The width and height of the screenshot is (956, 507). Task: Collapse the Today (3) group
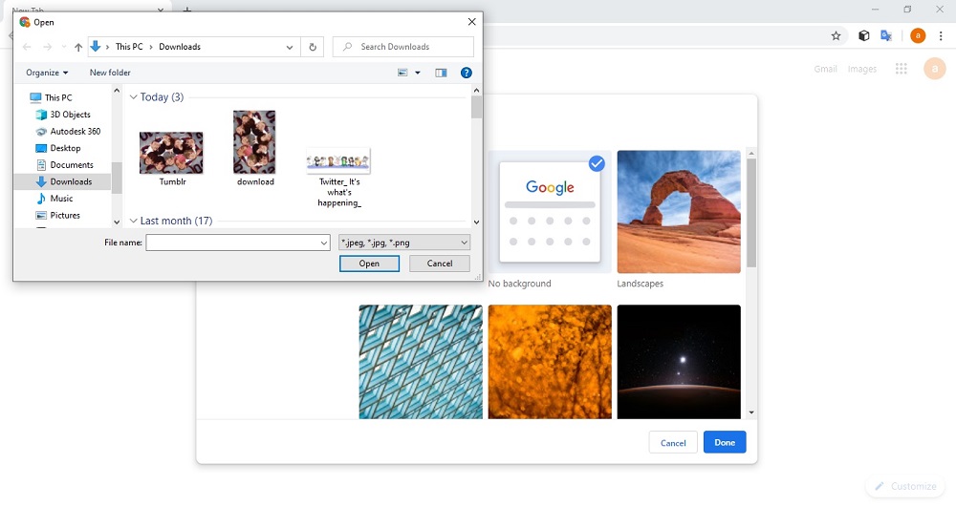134,97
